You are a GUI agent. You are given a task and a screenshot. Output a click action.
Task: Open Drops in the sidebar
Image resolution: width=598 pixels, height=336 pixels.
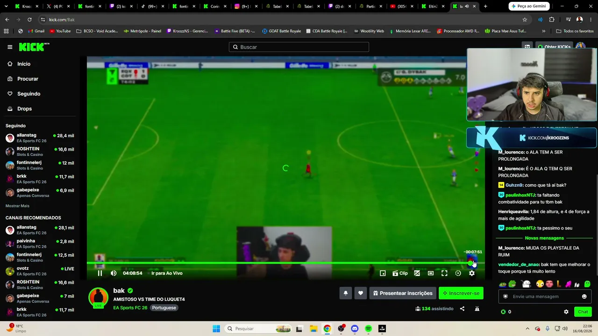[20, 109]
